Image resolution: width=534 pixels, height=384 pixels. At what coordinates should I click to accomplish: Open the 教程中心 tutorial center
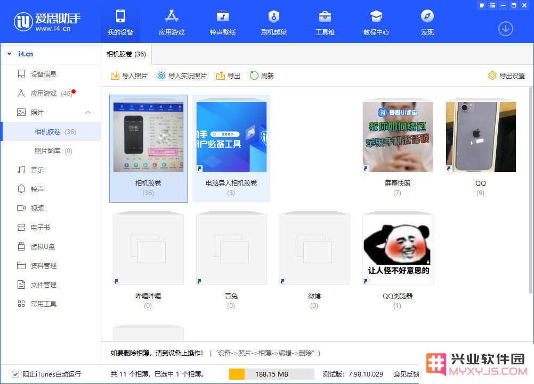pos(376,22)
